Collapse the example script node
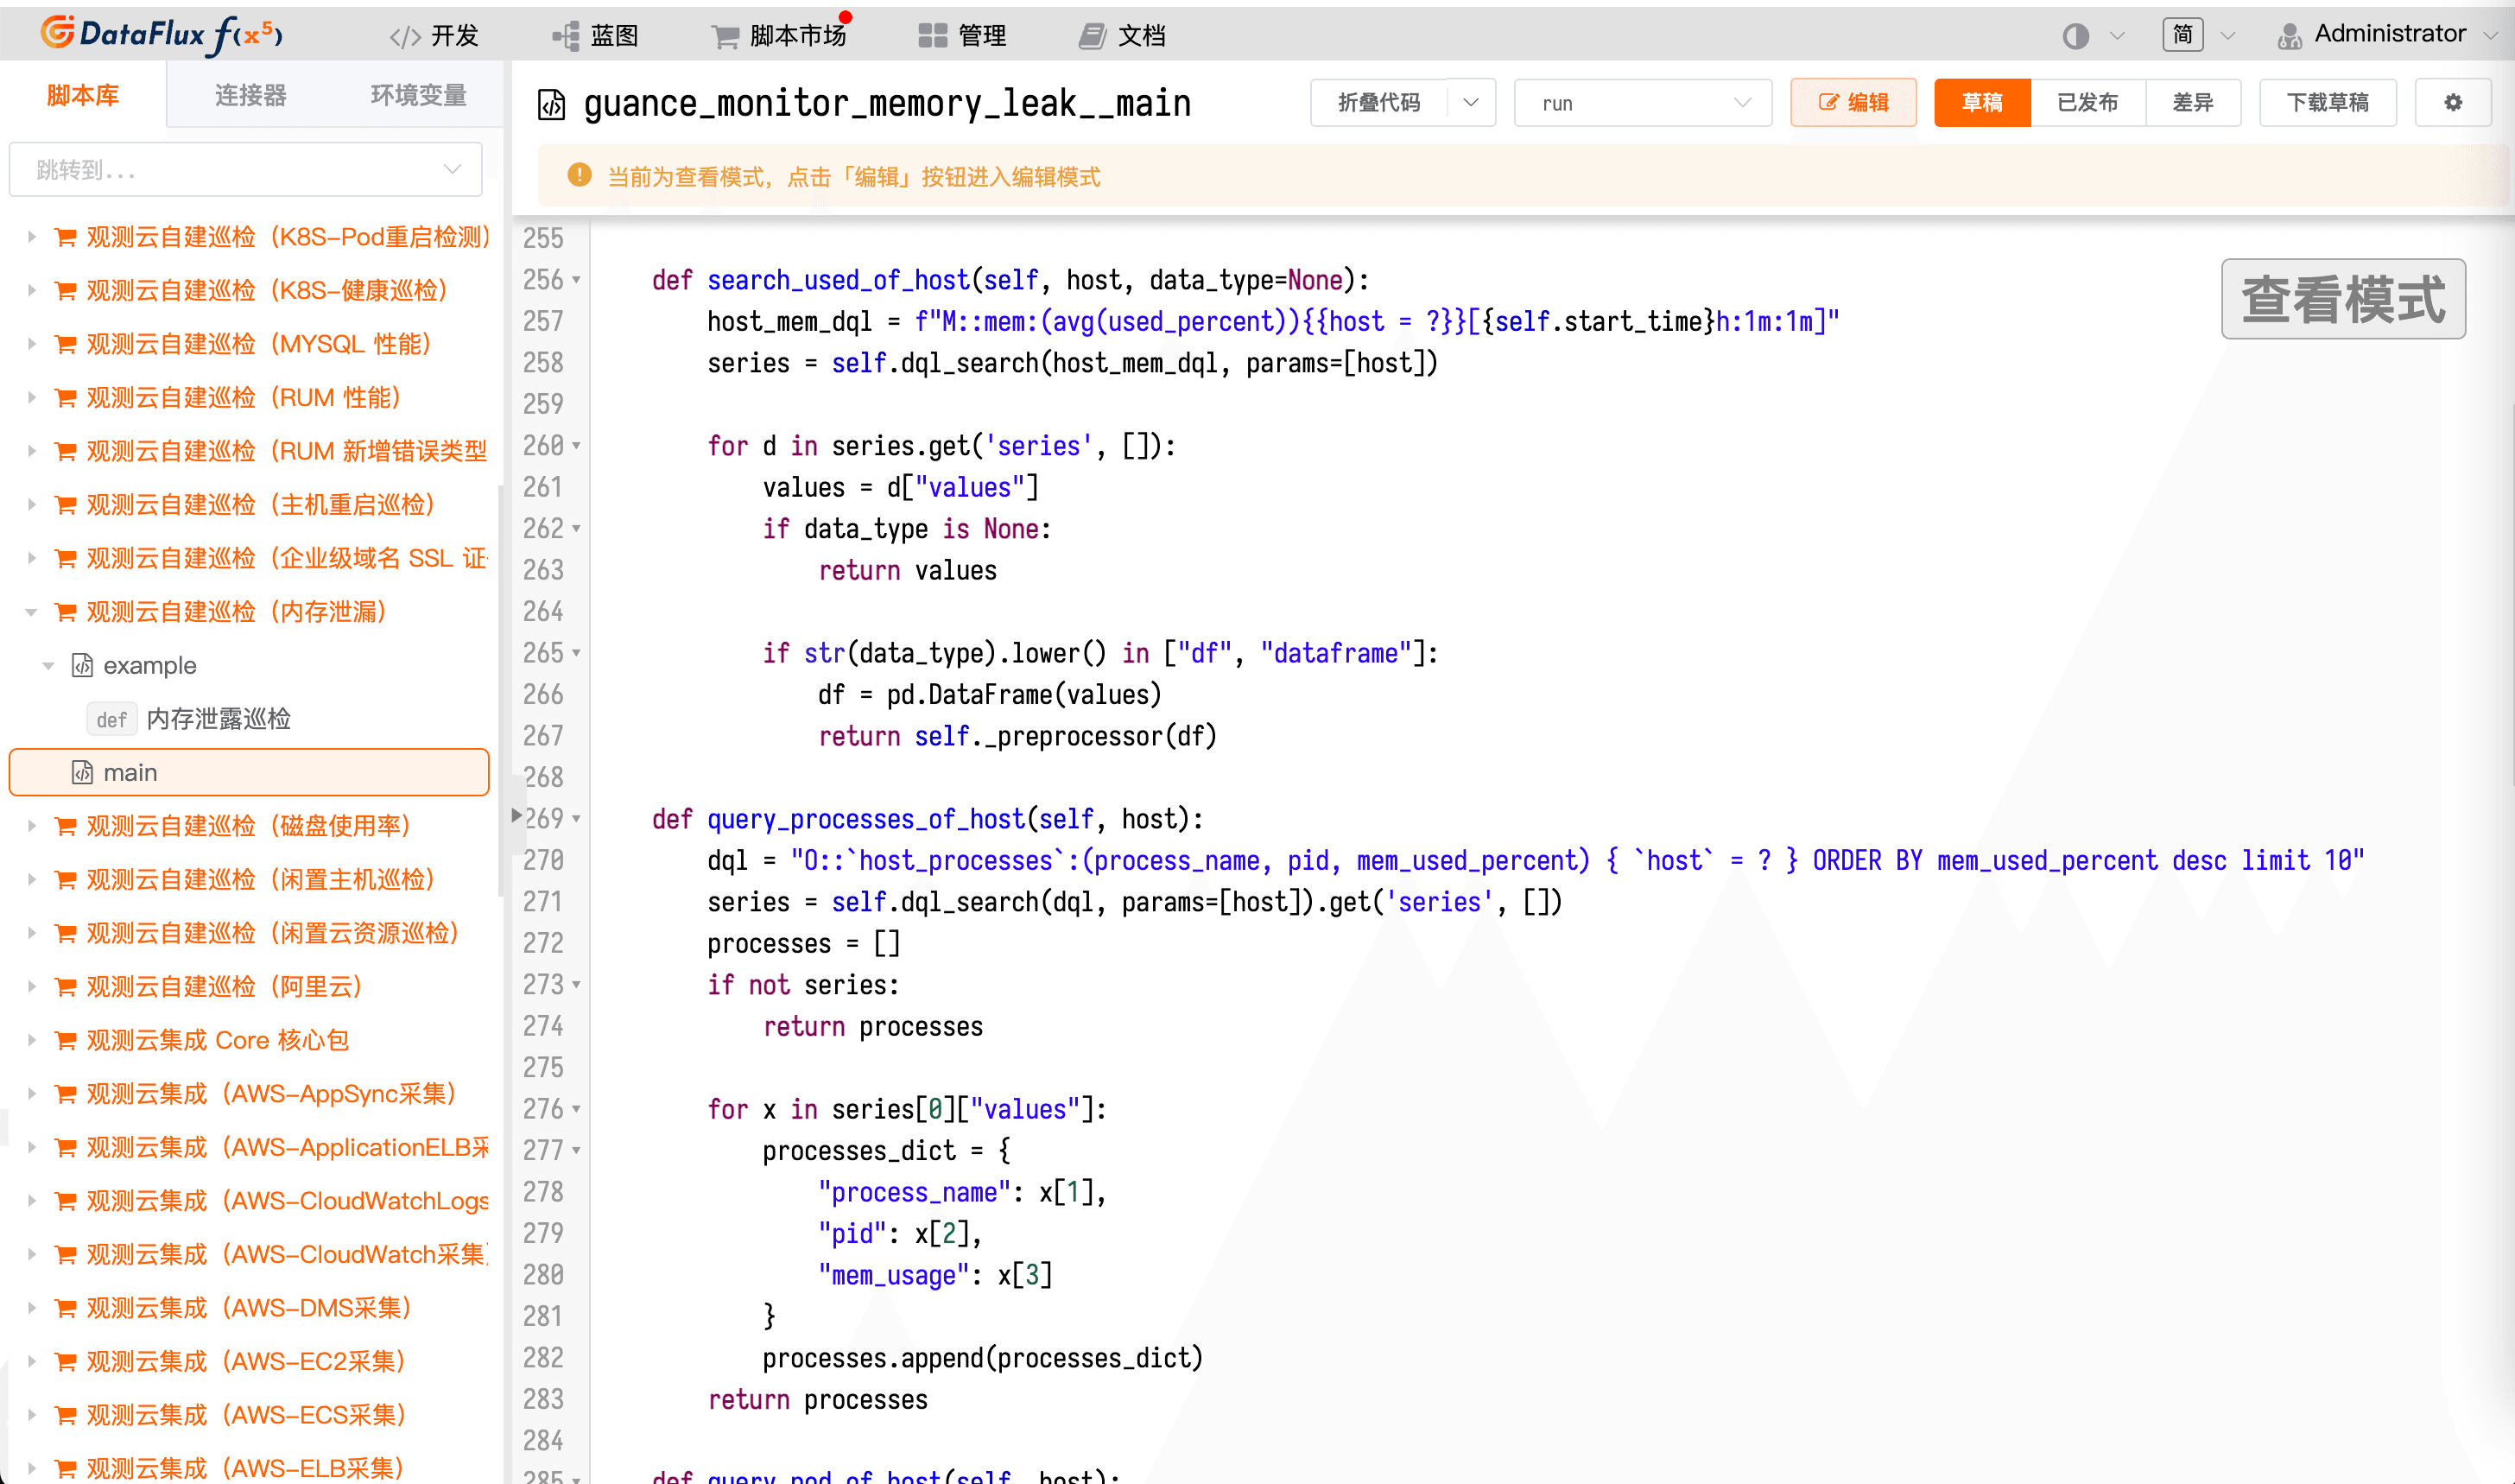 click(x=48, y=666)
